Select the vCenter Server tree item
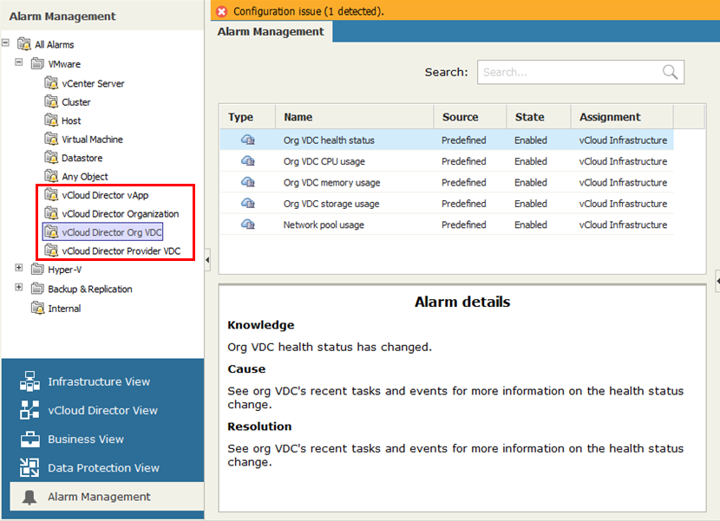This screenshot has width=720, height=521. 93,83
